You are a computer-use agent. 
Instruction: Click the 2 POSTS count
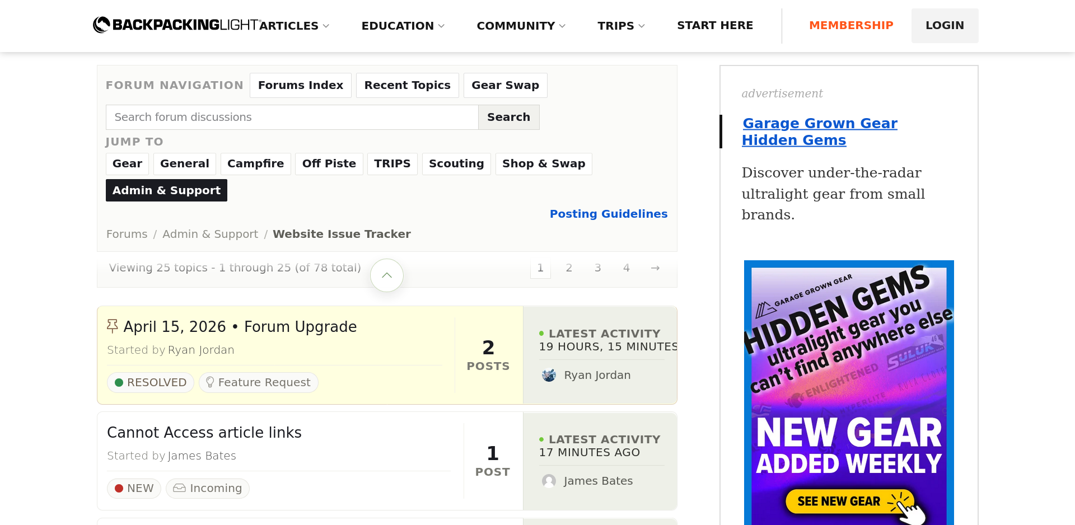coord(488,355)
